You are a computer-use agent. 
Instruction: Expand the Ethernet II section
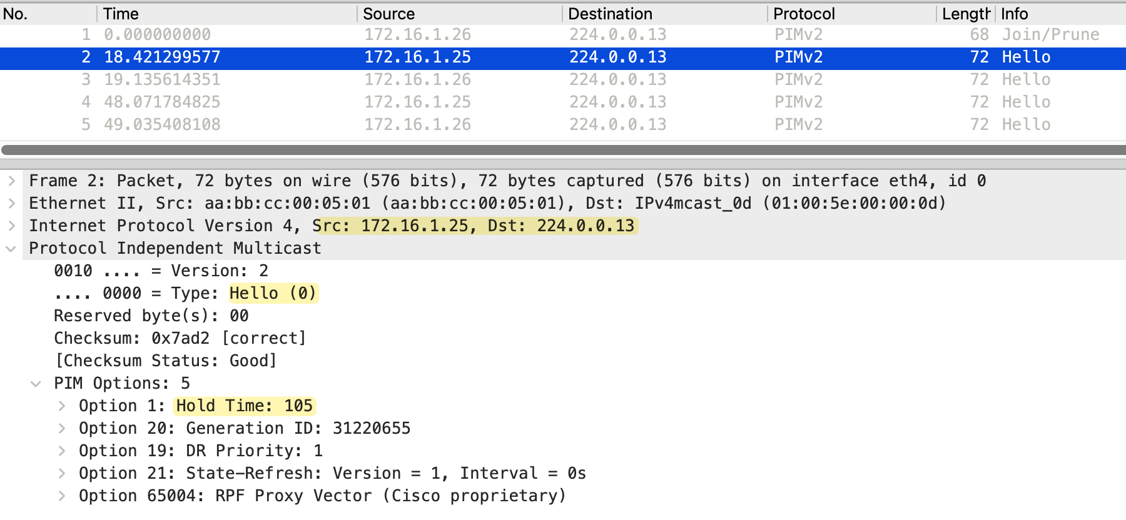(11, 204)
